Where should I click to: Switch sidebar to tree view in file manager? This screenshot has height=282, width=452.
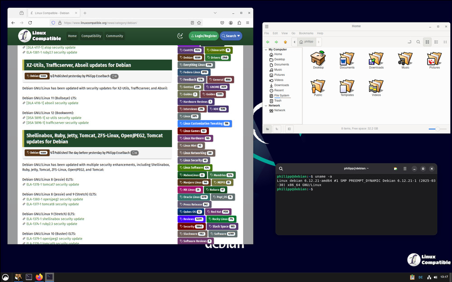[x=277, y=129]
